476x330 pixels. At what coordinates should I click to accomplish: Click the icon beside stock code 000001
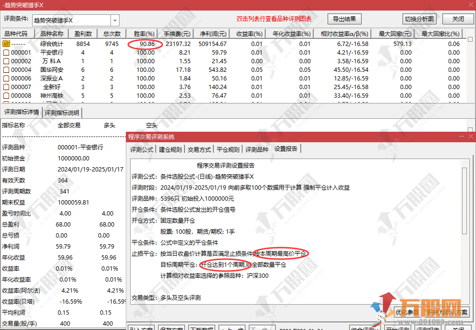coord(6,53)
